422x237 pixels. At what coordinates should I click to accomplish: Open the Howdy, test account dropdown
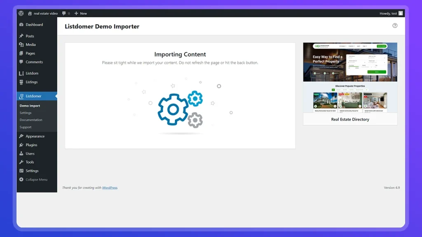point(387,13)
